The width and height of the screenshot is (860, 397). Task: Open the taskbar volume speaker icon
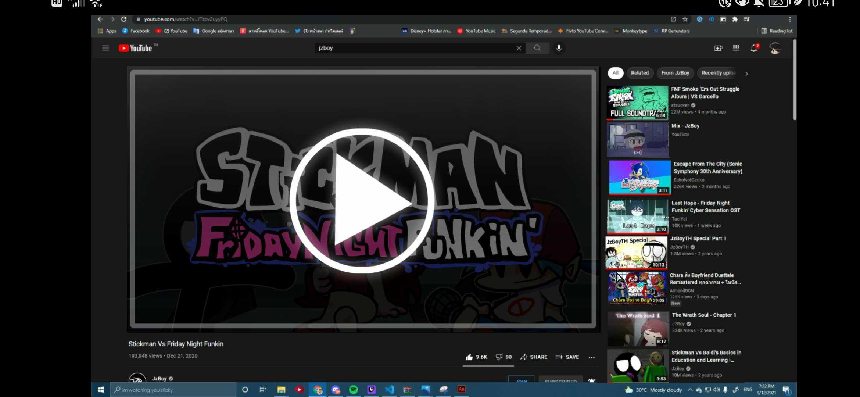pyautogui.click(x=717, y=390)
